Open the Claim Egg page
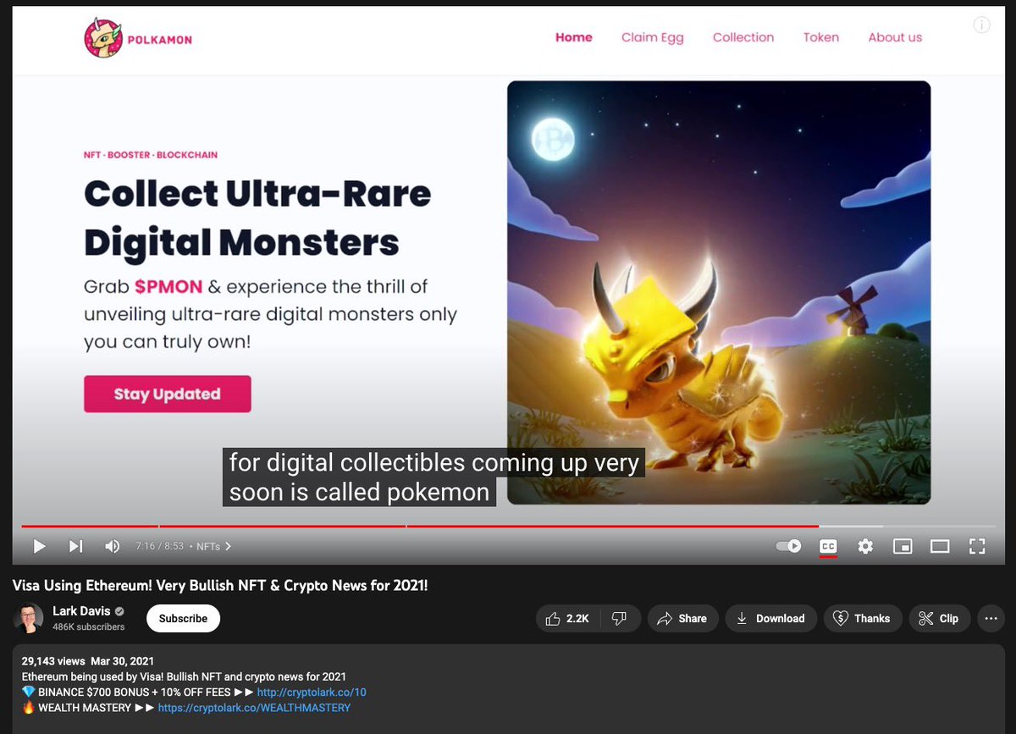The width and height of the screenshot is (1016, 734). pyautogui.click(x=652, y=37)
